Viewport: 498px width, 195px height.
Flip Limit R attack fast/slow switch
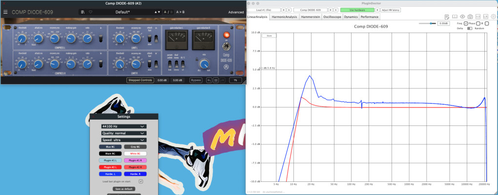click(x=150, y=64)
